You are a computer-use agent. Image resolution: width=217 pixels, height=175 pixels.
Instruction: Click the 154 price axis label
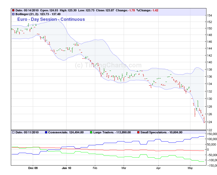[x=209, y=15]
